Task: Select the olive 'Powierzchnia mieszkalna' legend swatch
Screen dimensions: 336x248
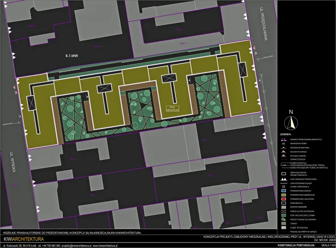Action: (x=284, y=194)
